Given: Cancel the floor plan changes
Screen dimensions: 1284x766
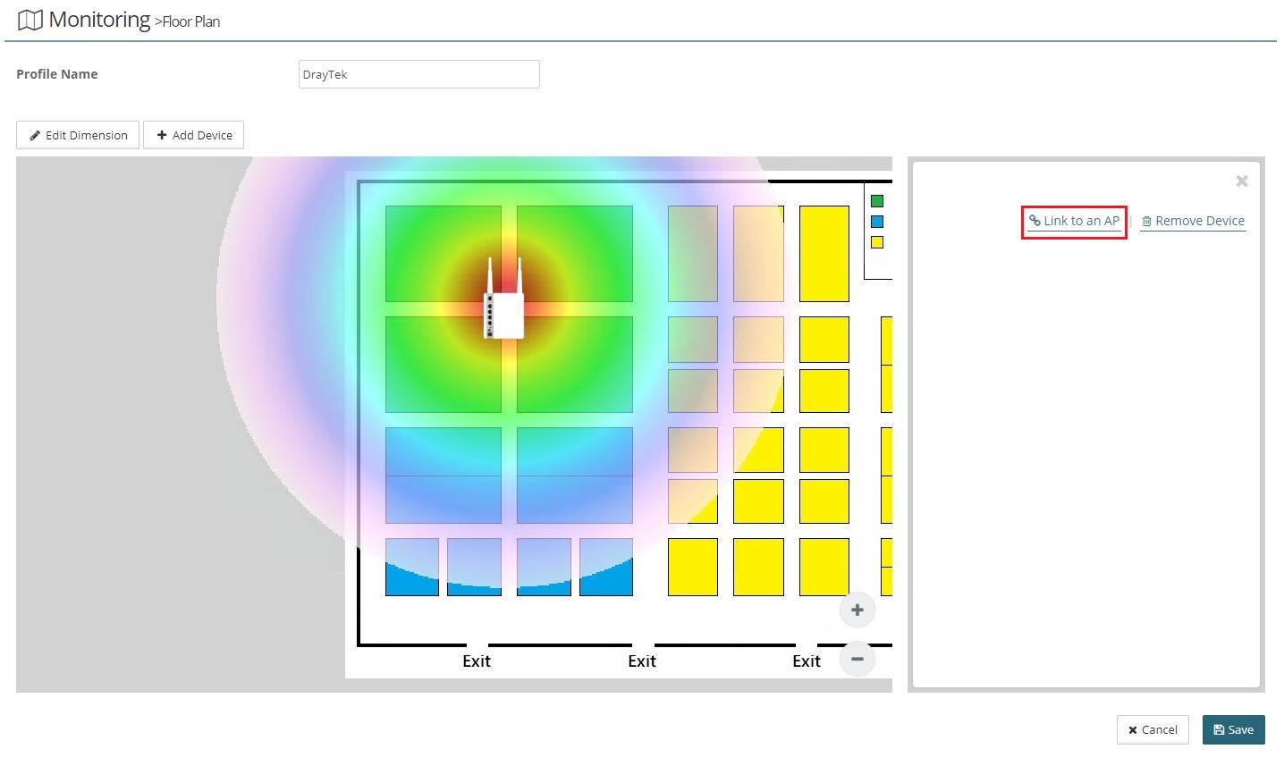Looking at the screenshot, I should coord(1153,729).
